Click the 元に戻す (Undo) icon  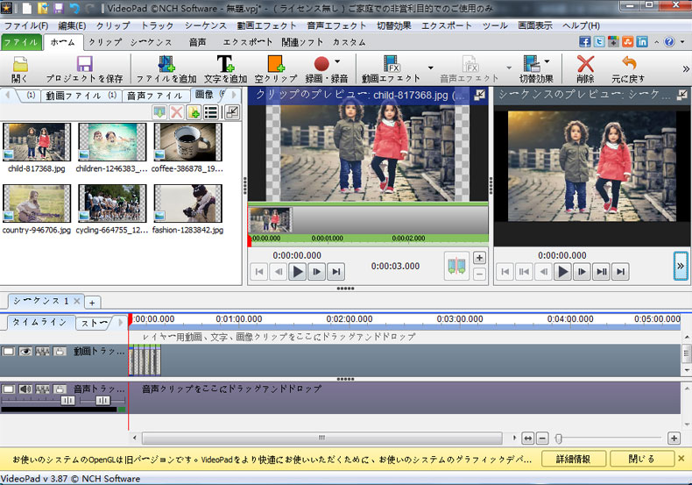[628, 64]
